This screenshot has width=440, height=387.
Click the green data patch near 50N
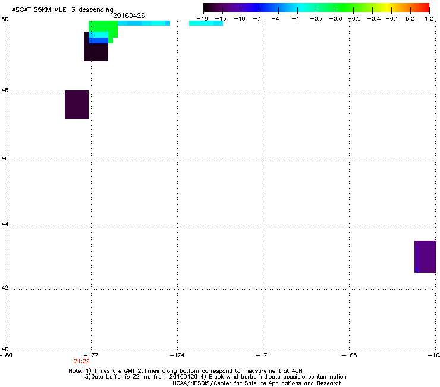(x=103, y=26)
